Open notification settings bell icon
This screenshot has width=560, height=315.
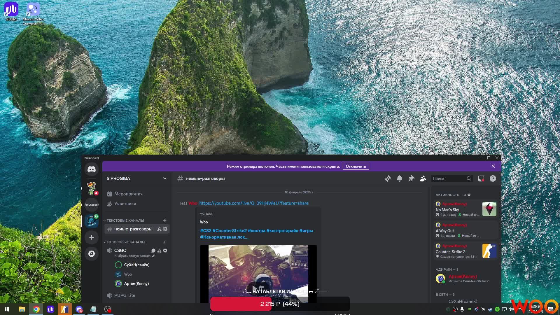(400, 178)
